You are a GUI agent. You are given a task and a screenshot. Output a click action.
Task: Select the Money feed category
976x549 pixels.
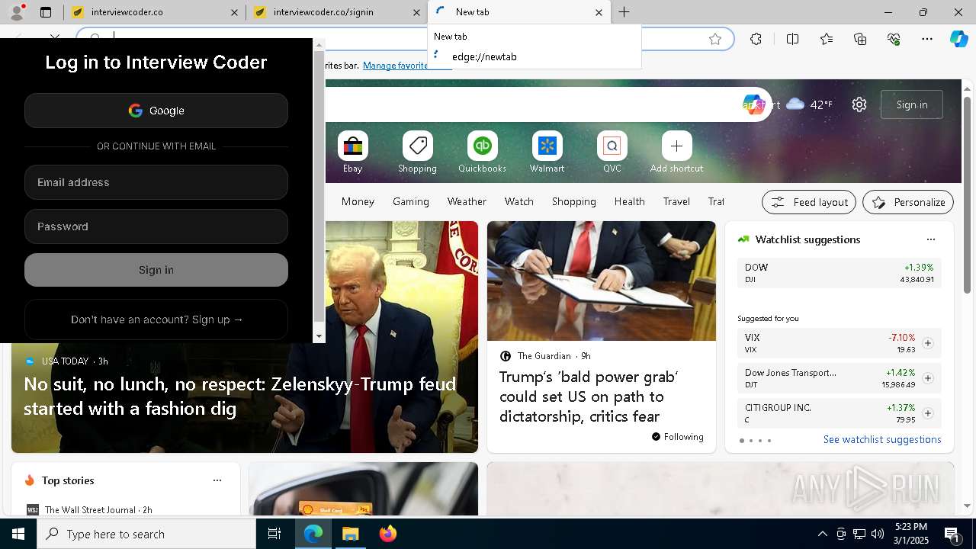pos(358,201)
